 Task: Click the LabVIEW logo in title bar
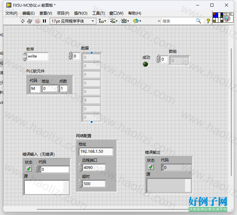9,5
